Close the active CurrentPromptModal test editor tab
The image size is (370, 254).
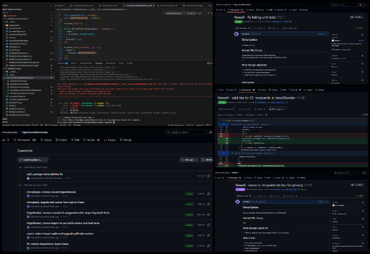pos(153,6)
